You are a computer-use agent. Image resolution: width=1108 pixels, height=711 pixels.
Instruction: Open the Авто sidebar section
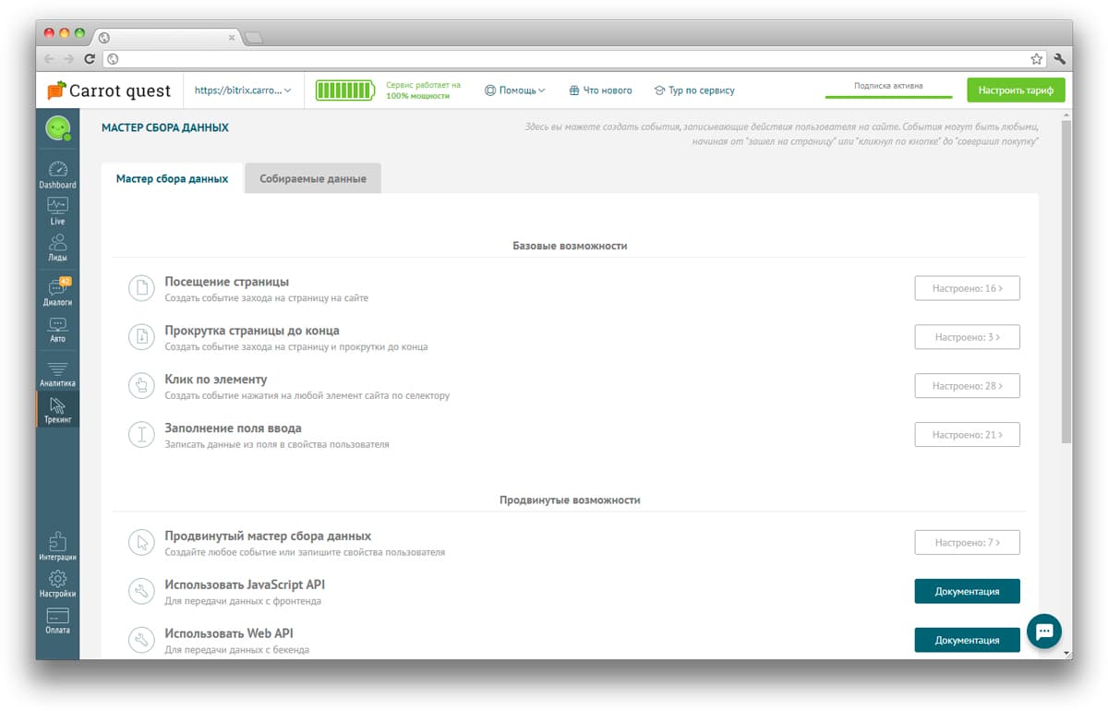tap(57, 330)
